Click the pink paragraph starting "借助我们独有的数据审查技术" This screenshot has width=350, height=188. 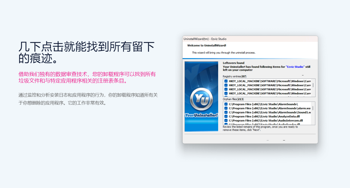point(87,78)
